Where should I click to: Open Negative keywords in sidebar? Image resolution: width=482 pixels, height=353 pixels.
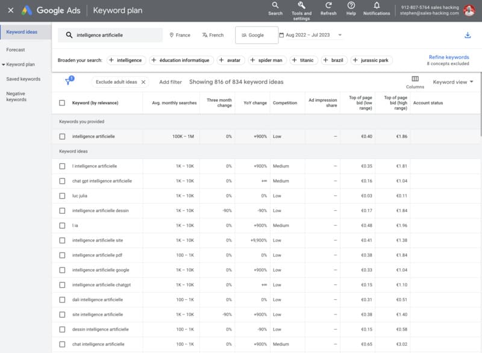tap(16, 96)
